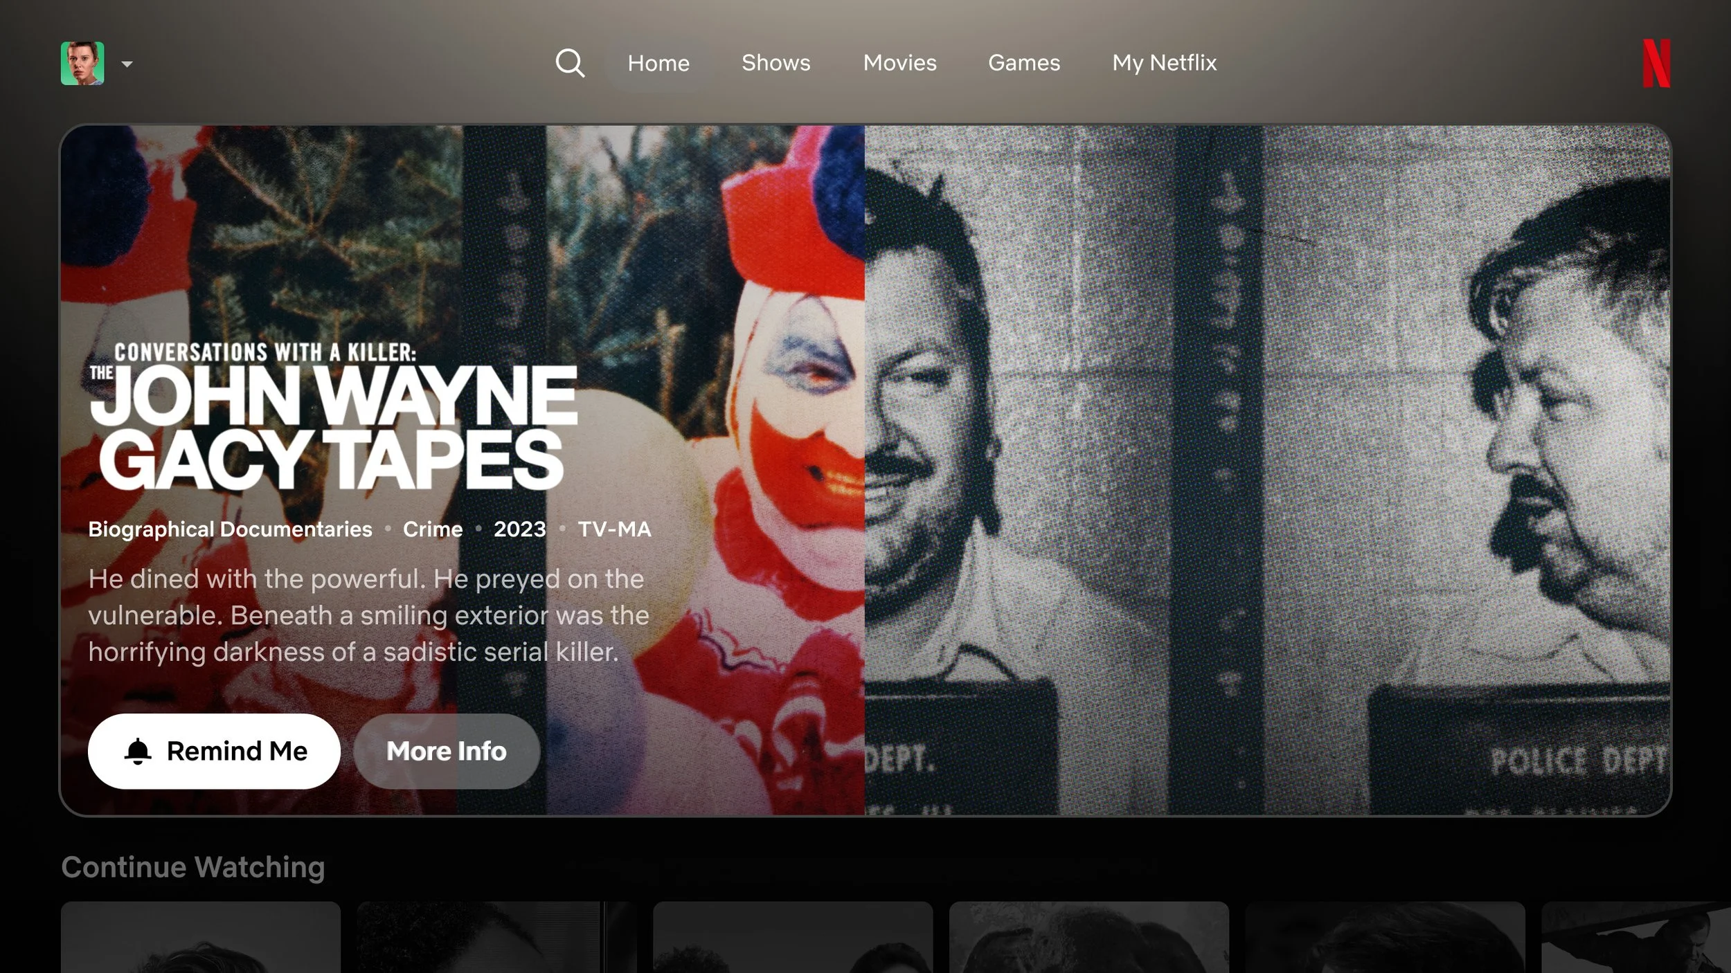The image size is (1731, 973).
Task: Select the Crime genre tag
Action: [433, 529]
